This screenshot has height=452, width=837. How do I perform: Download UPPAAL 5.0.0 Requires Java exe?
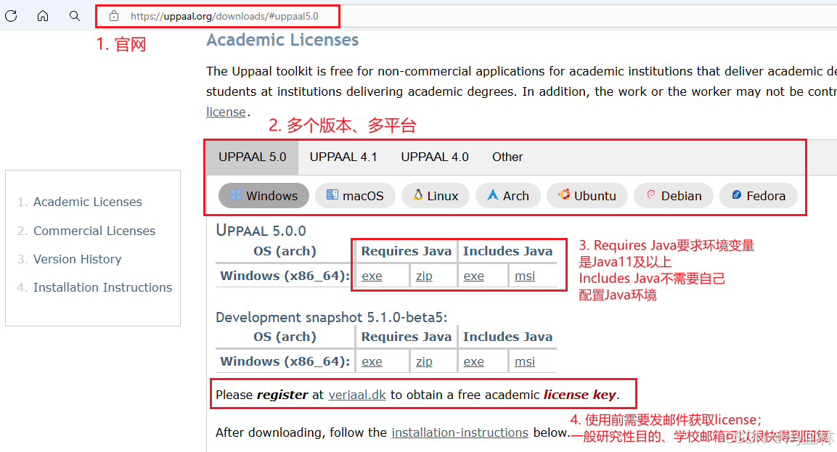[372, 276]
